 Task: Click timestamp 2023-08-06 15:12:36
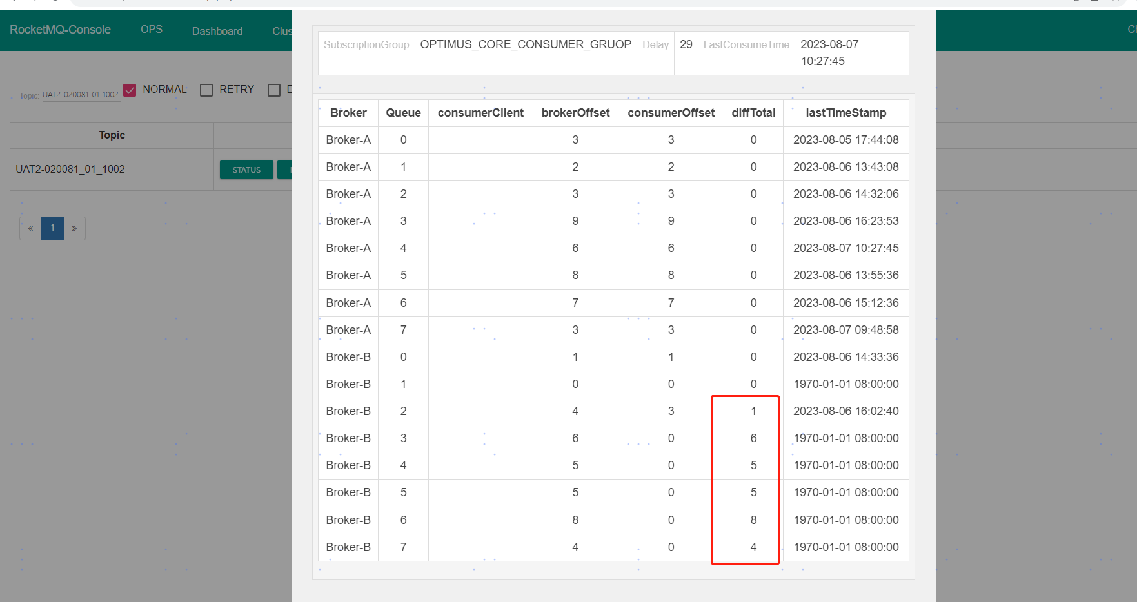pyautogui.click(x=846, y=303)
